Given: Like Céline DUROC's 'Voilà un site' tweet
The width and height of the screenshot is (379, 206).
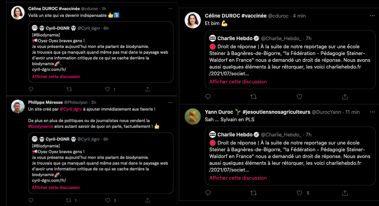Looking at the screenshot, I should (108, 89).
